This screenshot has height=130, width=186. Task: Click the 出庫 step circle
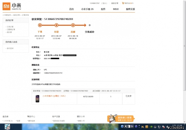73,25
